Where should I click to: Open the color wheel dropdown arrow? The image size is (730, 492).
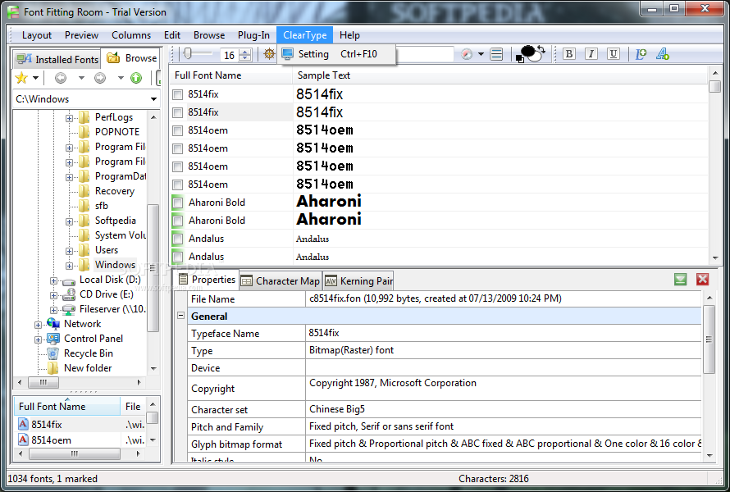(481, 54)
